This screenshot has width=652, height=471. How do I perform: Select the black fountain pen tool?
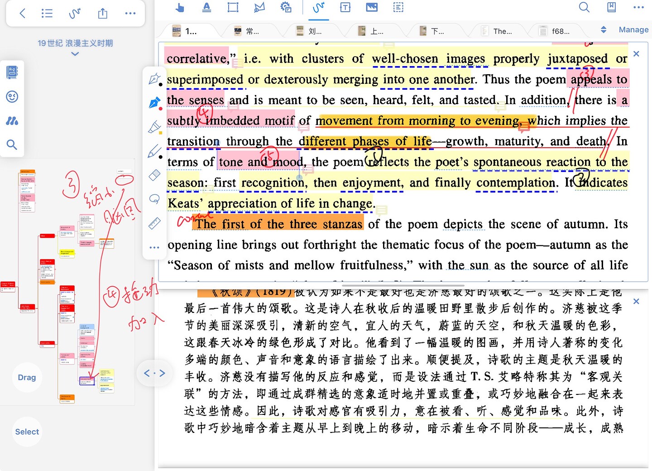click(x=154, y=79)
